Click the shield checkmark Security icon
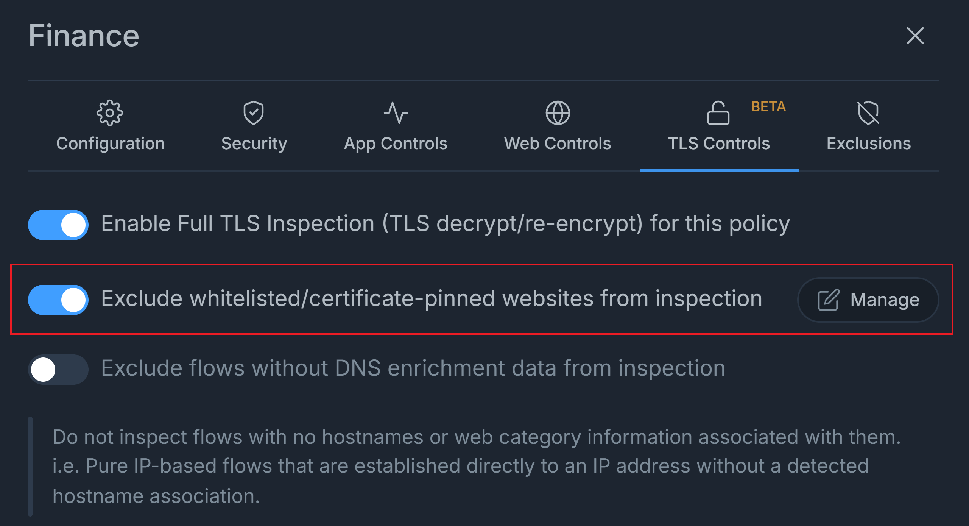This screenshot has height=526, width=969. pyautogui.click(x=254, y=113)
